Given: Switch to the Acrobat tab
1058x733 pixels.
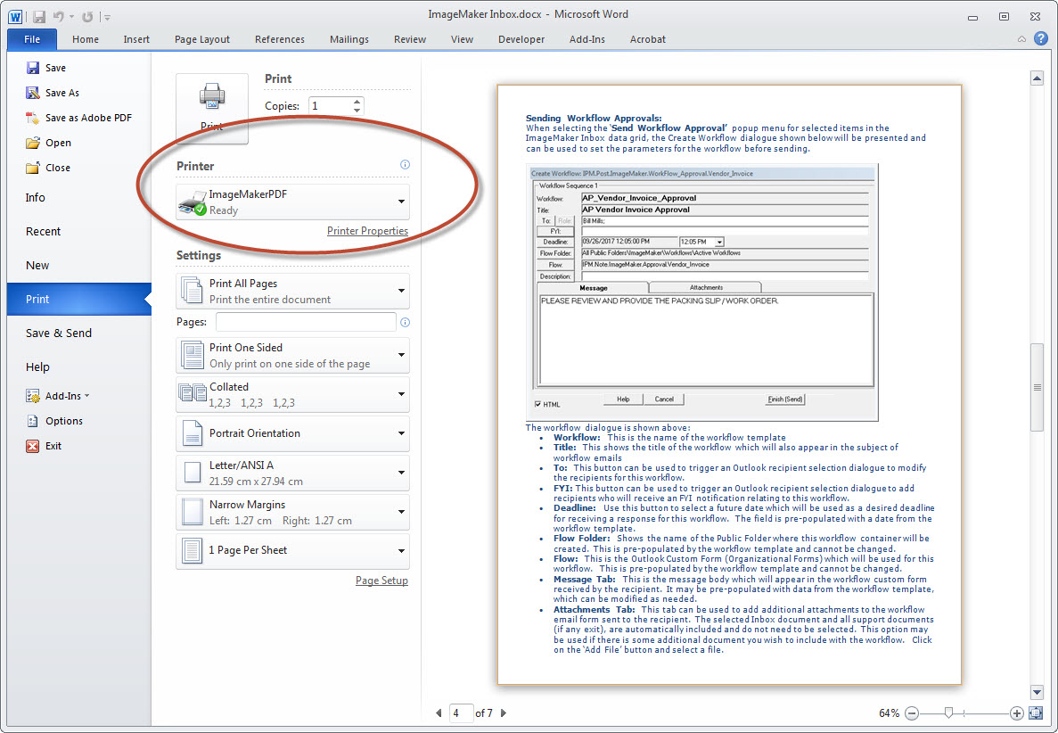Looking at the screenshot, I should pyautogui.click(x=648, y=39).
